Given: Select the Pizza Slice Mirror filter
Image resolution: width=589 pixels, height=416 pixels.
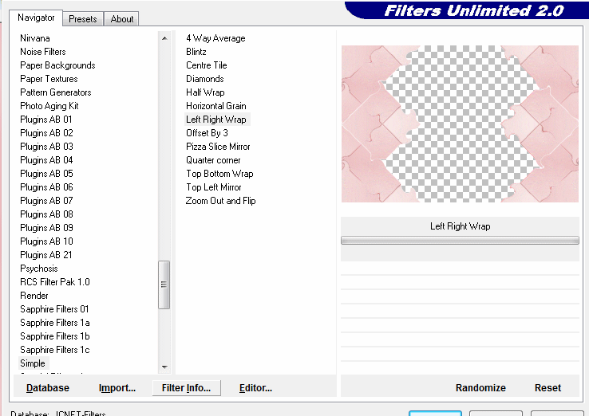Looking at the screenshot, I should point(218,147).
